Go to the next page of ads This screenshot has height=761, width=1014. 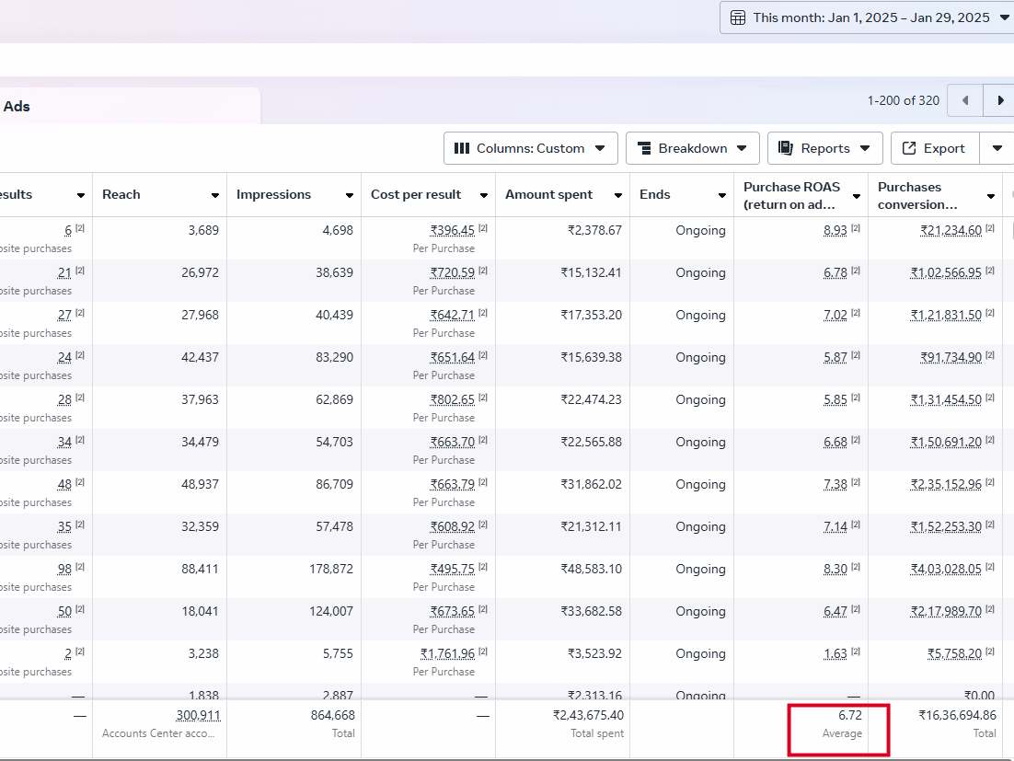point(999,100)
